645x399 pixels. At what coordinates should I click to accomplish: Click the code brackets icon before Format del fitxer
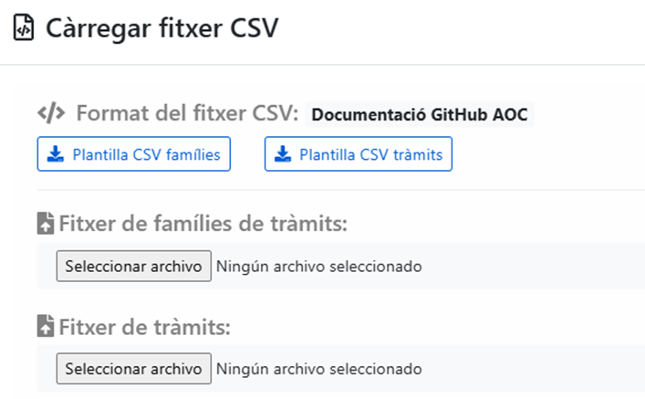click(x=51, y=114)
